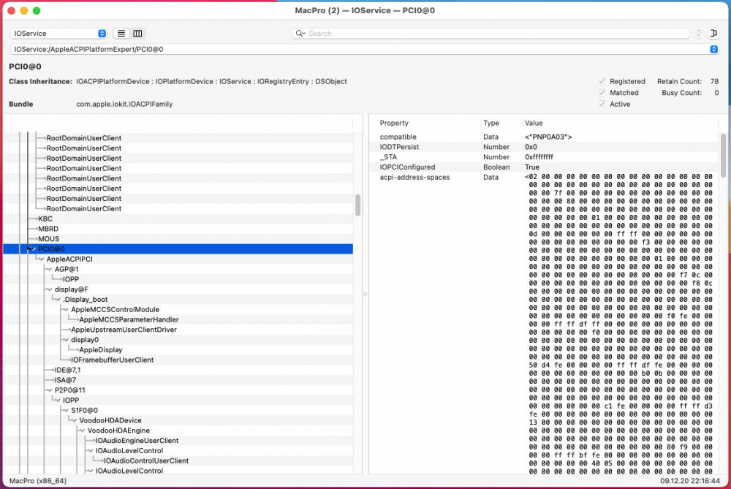Click the property pane vertical scrollbar

pyautogui.click(x=723, y=156)
